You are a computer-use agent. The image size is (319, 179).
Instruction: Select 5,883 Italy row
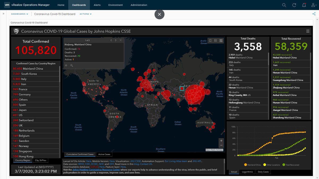(x=35, y=79)
